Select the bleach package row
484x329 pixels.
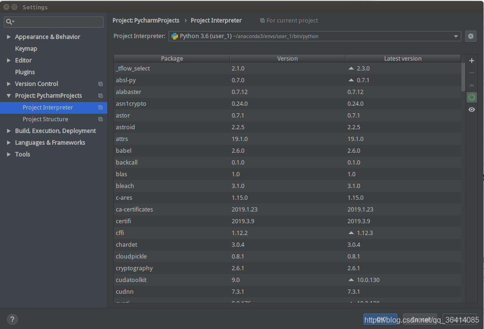[x=287, y=186]
